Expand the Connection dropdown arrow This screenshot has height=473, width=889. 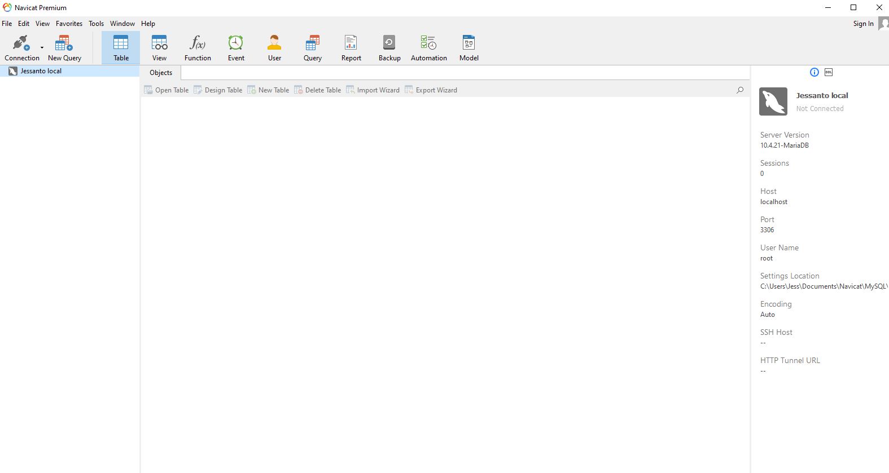pyautogui.click(x=42, y=48)
